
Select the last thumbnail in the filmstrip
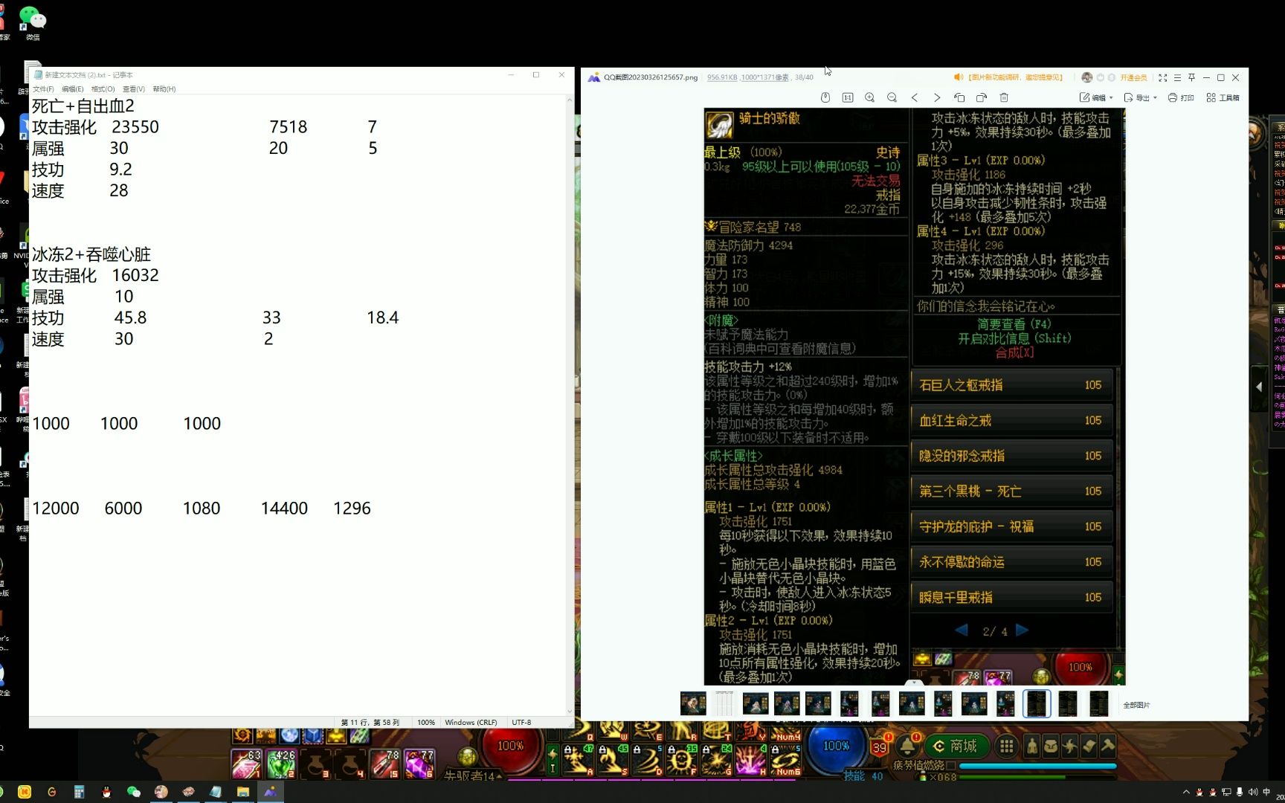click(1099, 703)
